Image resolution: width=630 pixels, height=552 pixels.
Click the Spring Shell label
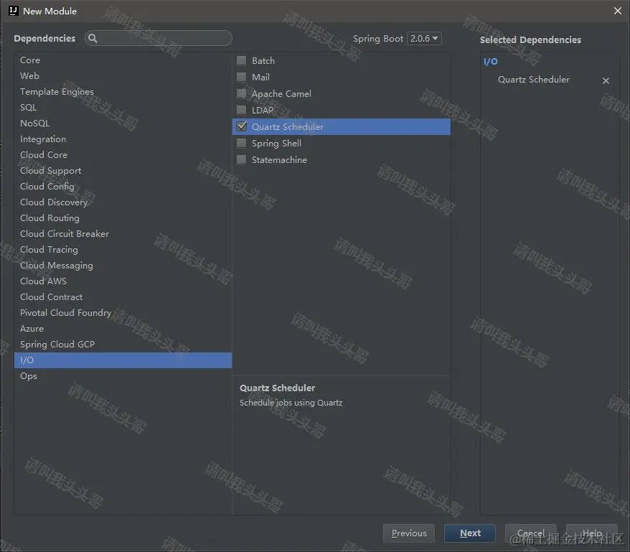click(x=276, y=143)
